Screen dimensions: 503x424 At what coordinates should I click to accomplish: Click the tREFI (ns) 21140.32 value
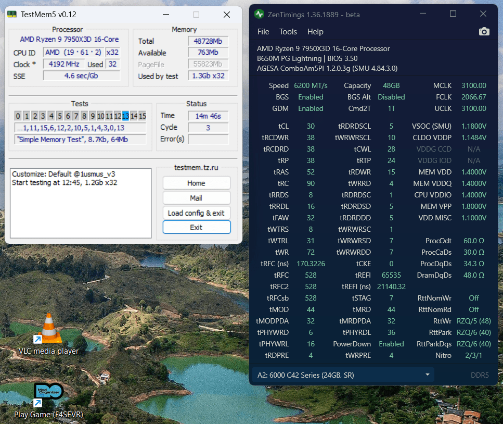pos(391,286)
